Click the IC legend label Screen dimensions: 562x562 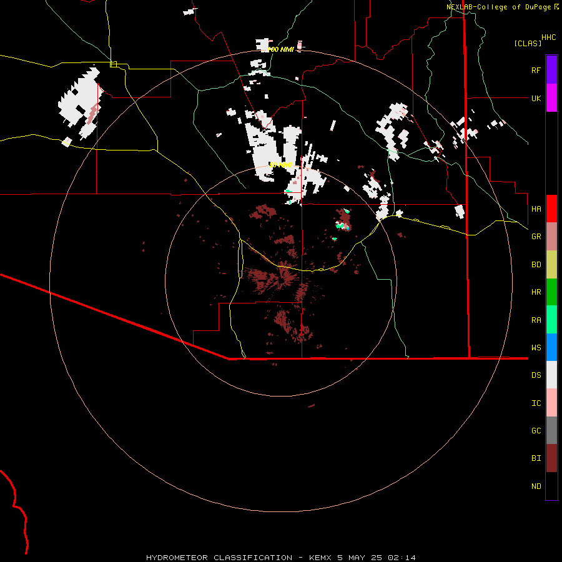[536, 403]
